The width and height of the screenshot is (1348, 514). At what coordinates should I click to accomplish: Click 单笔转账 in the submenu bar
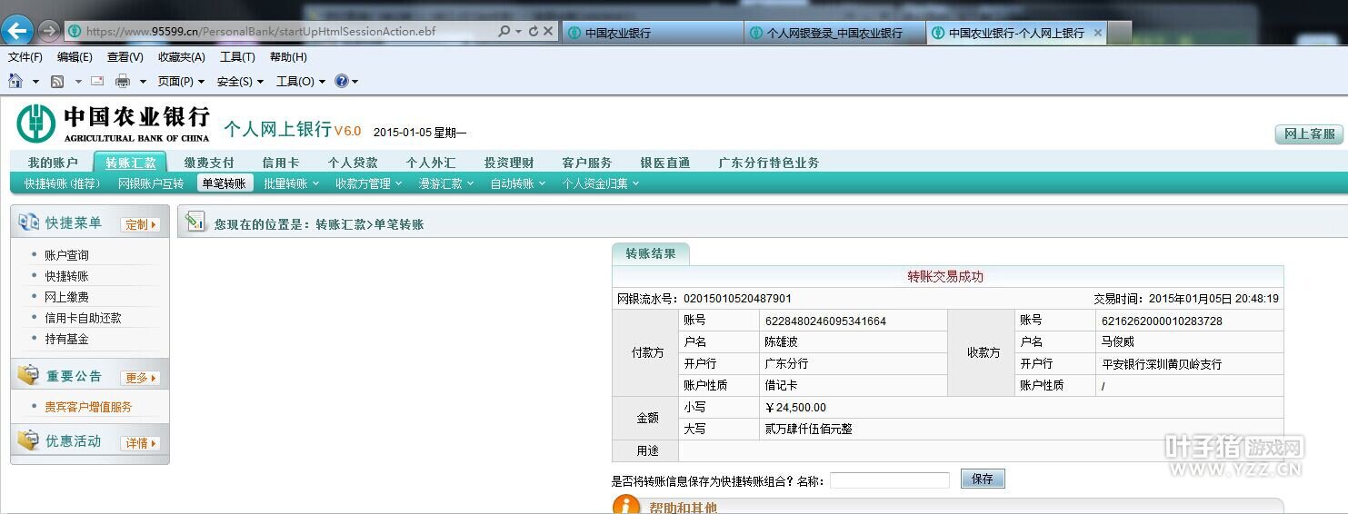[x=225, y=183]
